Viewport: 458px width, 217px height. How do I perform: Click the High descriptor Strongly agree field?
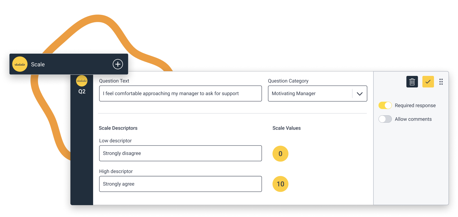180,184
